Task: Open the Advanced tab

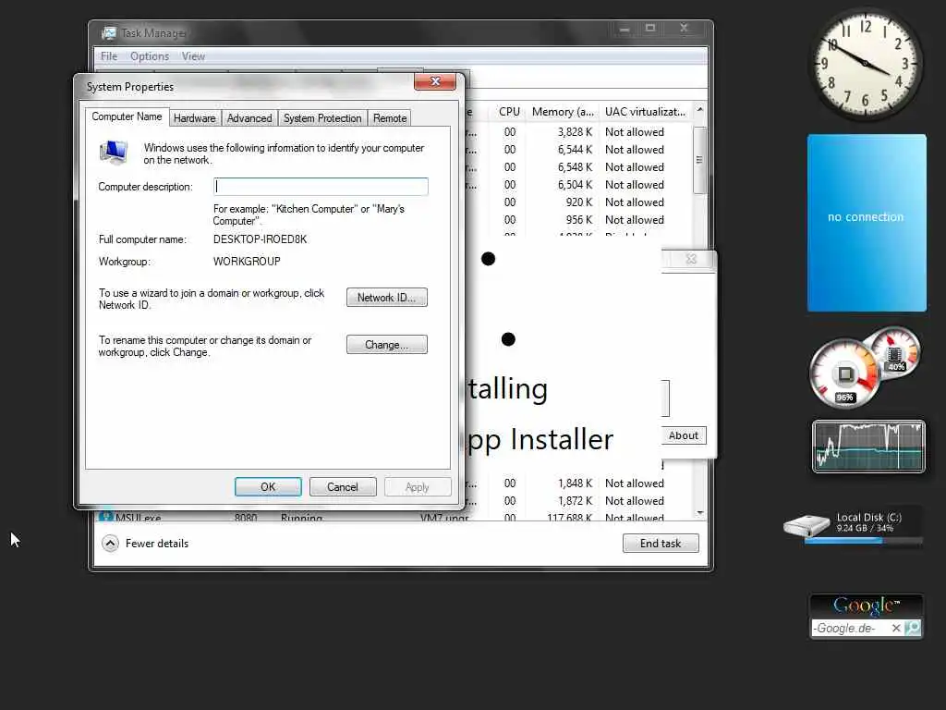Action: coord(249,118)
